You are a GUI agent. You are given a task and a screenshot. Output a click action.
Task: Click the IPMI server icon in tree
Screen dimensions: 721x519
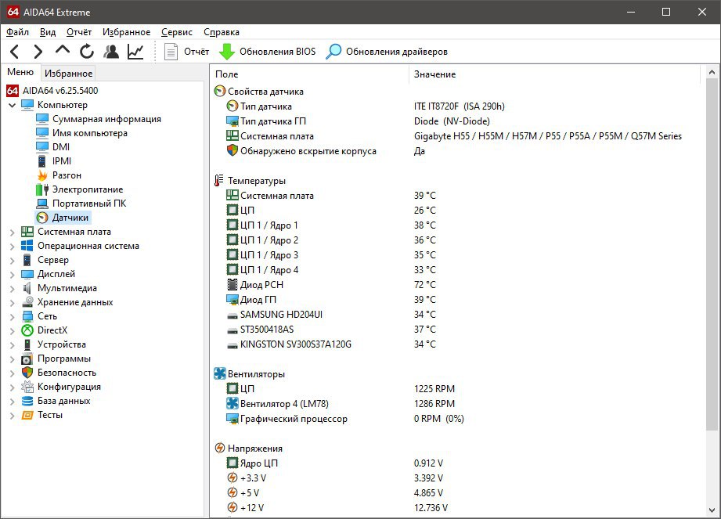click(41, 161)
